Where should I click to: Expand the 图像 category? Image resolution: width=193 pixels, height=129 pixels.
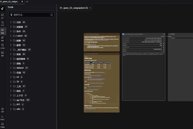click(11, 40)
